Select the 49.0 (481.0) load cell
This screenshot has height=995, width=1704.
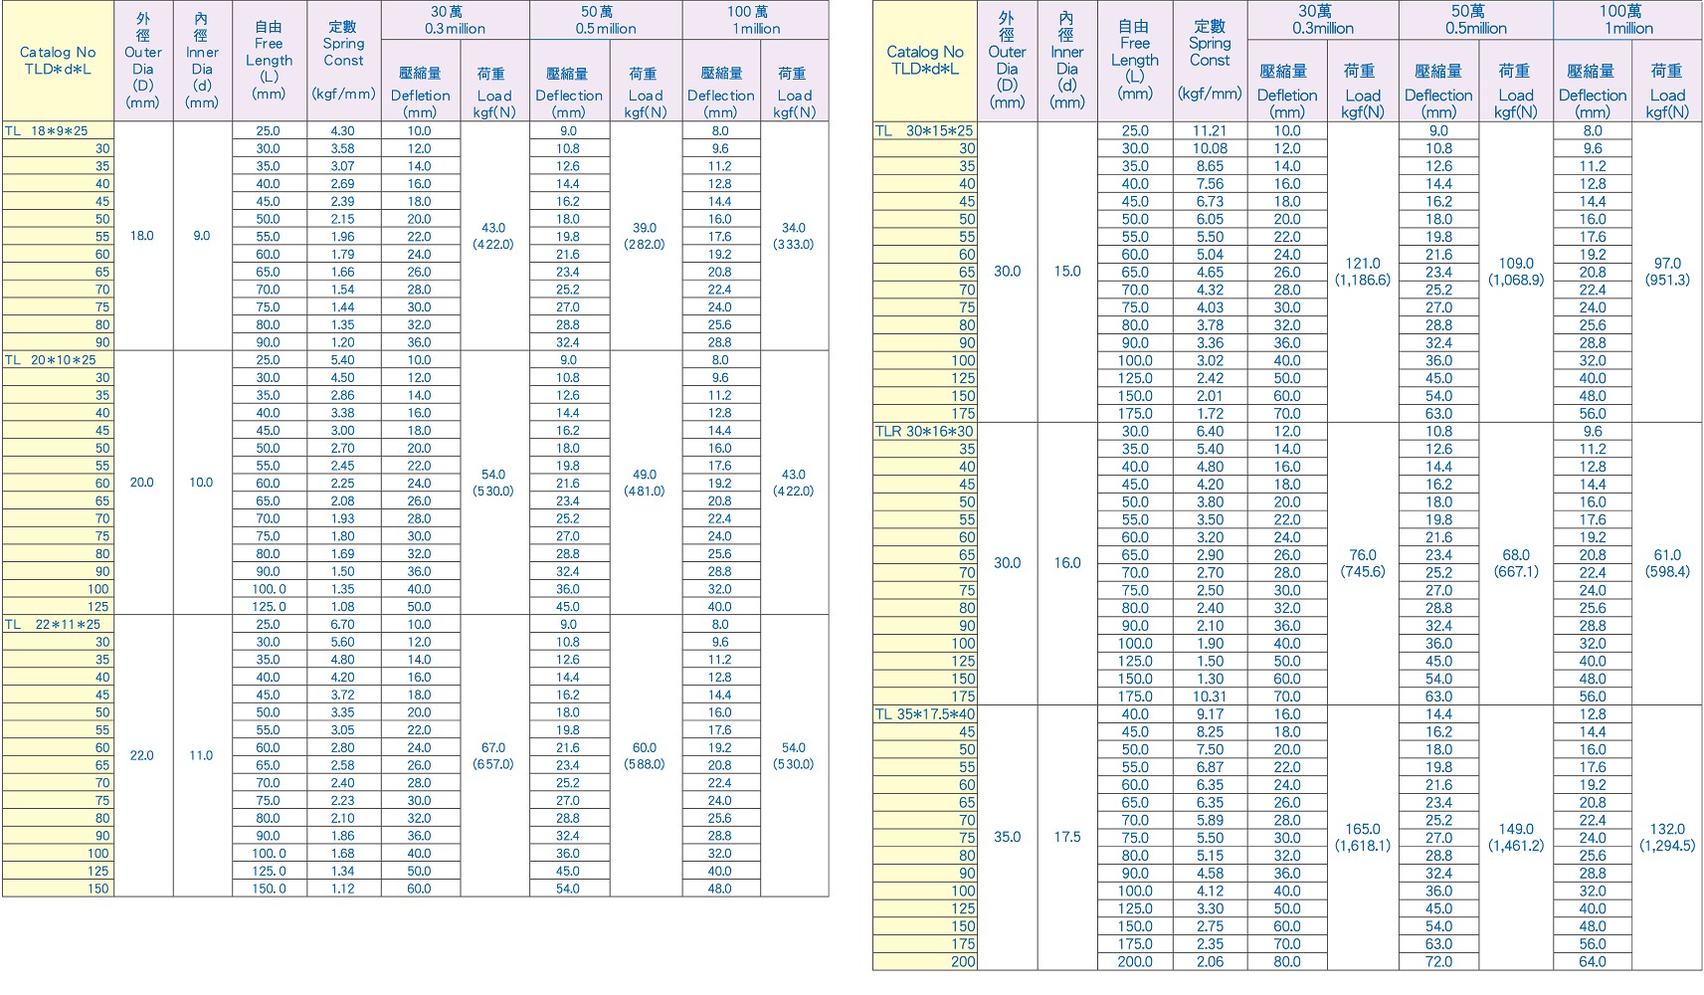645,483
